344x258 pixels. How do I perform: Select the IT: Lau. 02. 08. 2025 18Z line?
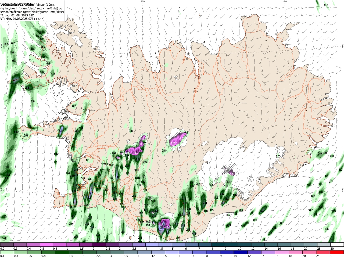17,15
